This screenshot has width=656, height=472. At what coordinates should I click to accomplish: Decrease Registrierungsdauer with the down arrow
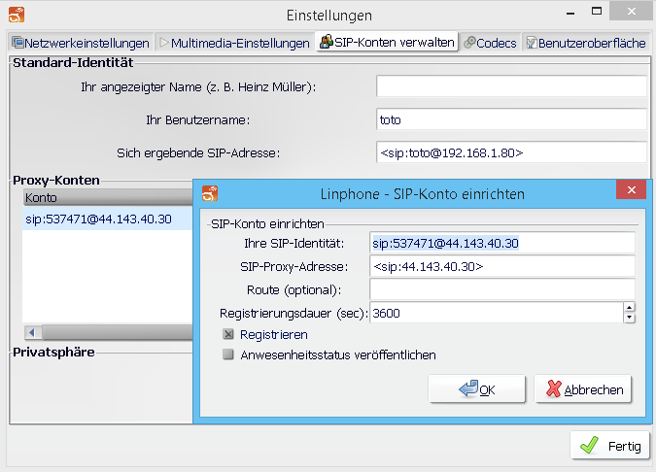point(629,319)
